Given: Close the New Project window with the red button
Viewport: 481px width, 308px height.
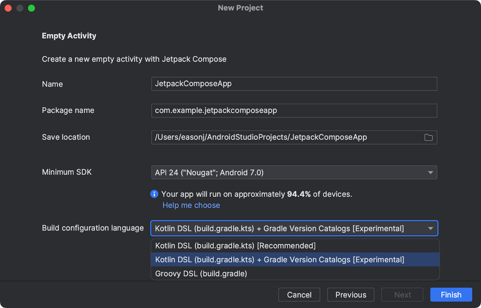Looking at the screenshot, I should (8, 8).
